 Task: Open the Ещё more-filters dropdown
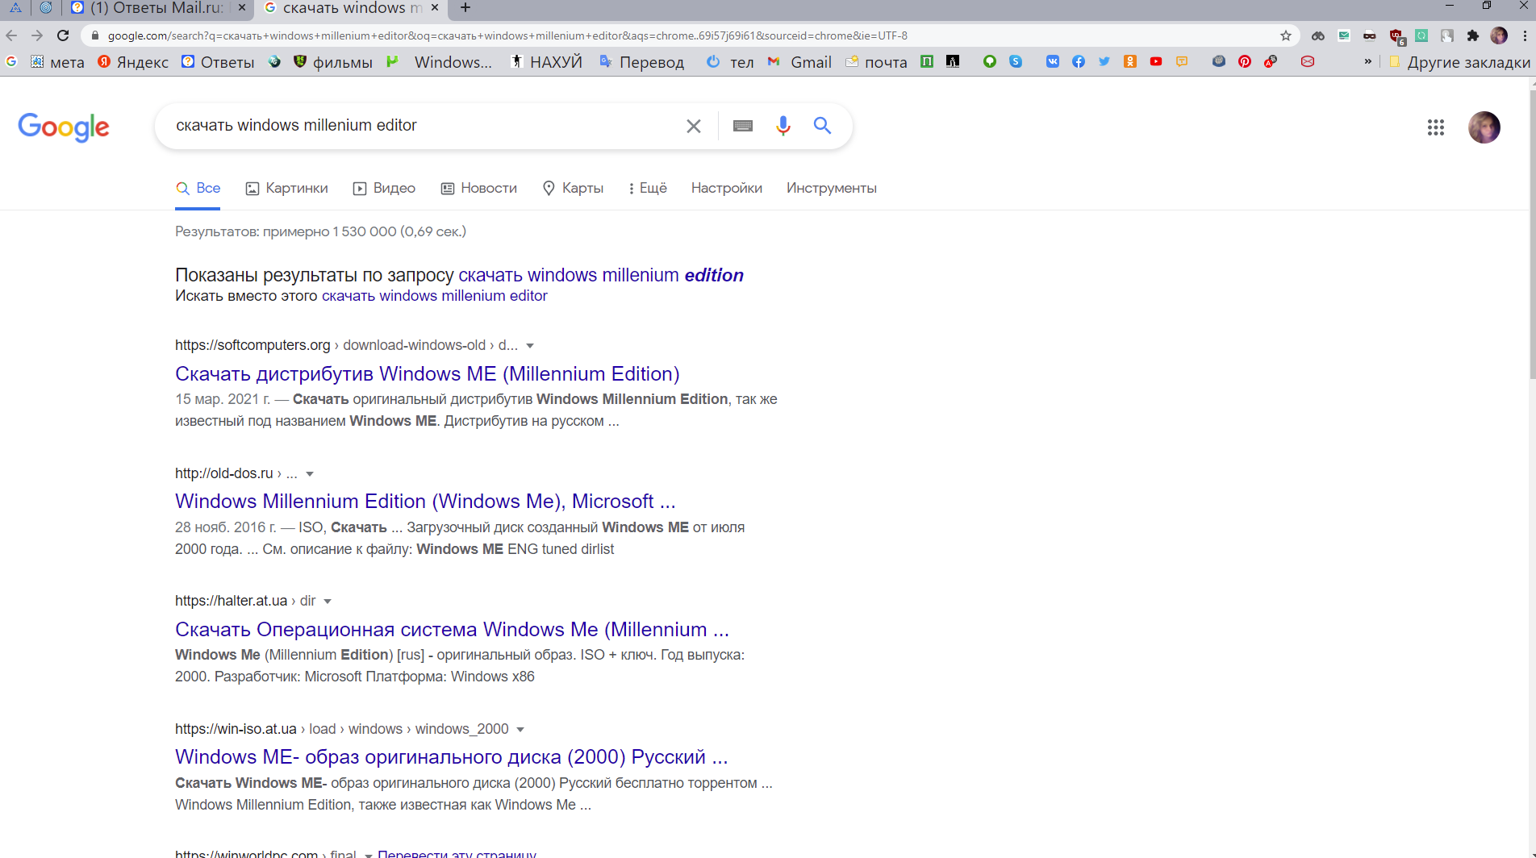click(648, 188)
